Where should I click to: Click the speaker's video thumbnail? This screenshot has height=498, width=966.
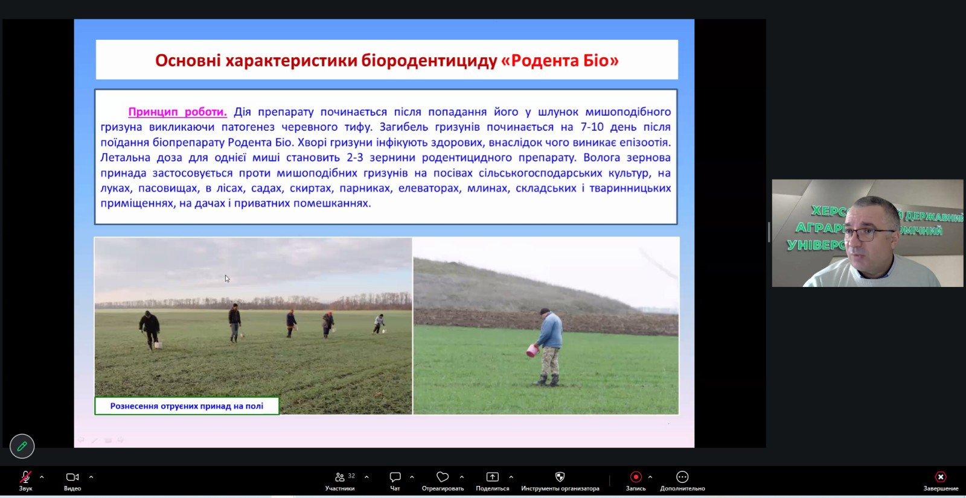tap(867, 233)
